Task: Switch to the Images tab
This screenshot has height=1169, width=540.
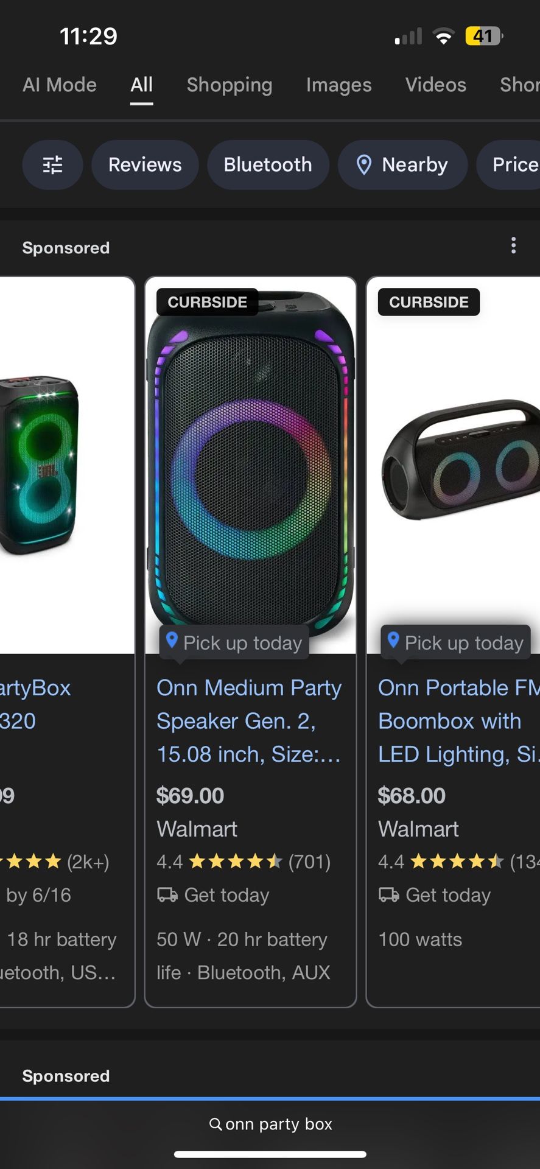Action: tap(338, 85)
